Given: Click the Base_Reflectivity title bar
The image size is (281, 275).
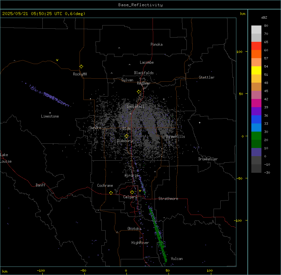Looking at the screenshot, I should (140, 5).
